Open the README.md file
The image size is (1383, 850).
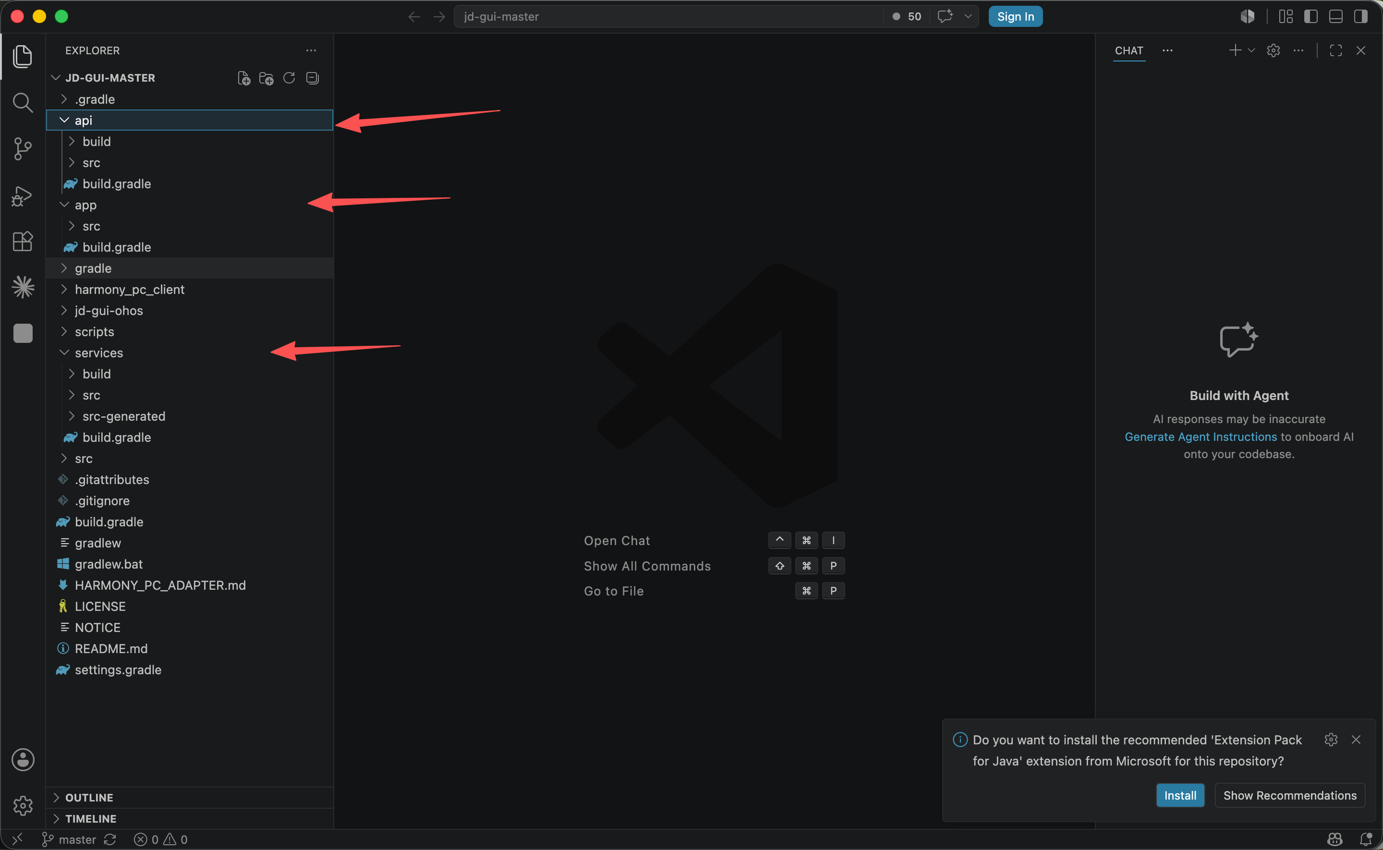point(189,649)
